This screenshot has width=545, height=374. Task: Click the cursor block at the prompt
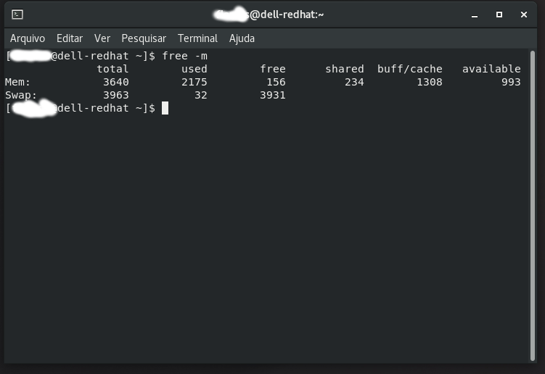click(165, 108)
